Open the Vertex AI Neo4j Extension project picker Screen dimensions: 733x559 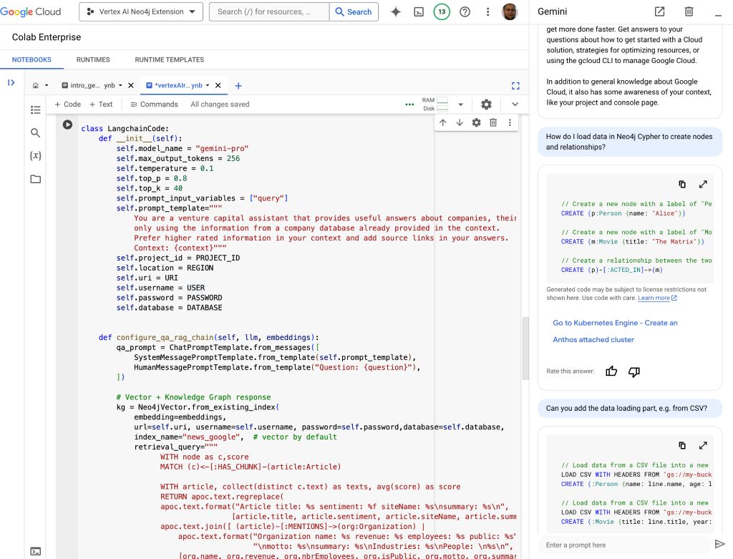[x=141, y=11]
